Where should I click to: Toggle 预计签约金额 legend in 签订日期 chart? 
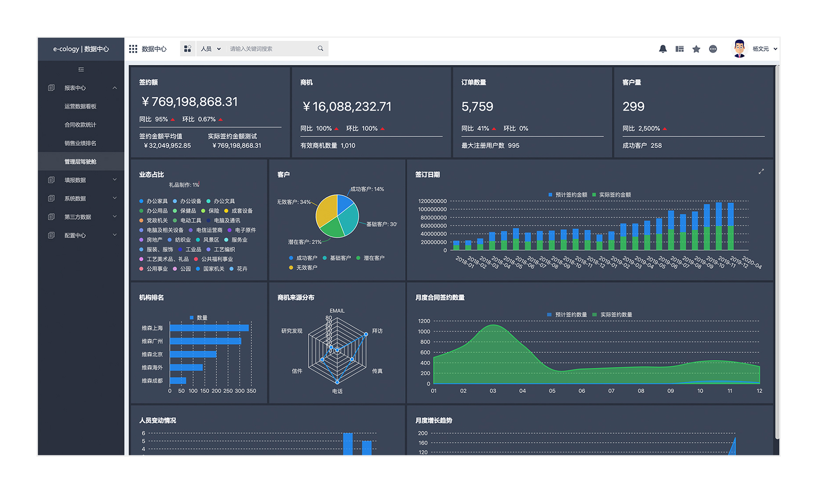567,195
